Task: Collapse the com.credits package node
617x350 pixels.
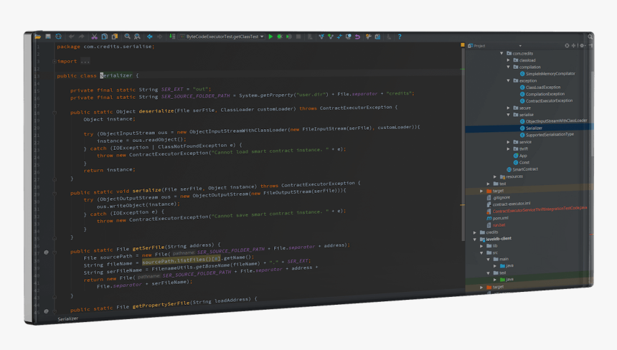Action: [x=501, y=53]
